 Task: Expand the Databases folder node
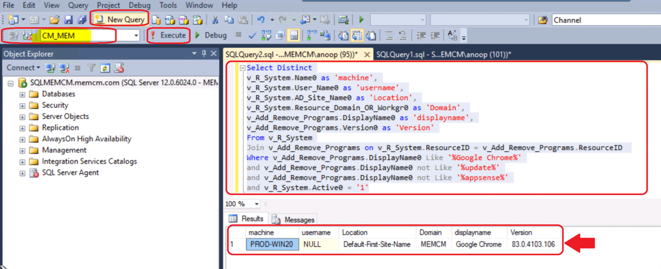pos(22,94)
